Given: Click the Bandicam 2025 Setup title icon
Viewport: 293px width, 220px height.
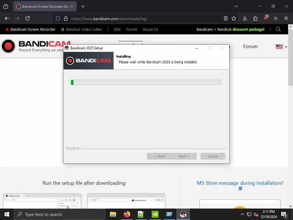Looking at the screenshot, I should point(67,48).
